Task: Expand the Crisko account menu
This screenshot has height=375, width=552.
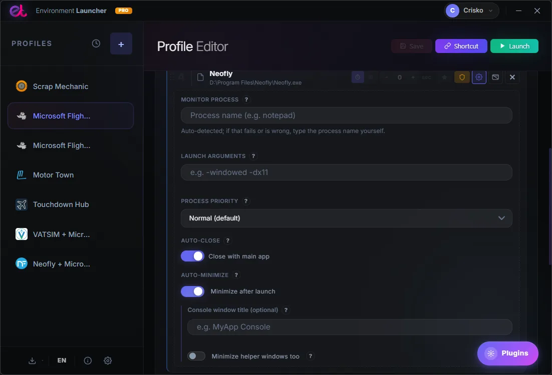Action: click(471, 10)
